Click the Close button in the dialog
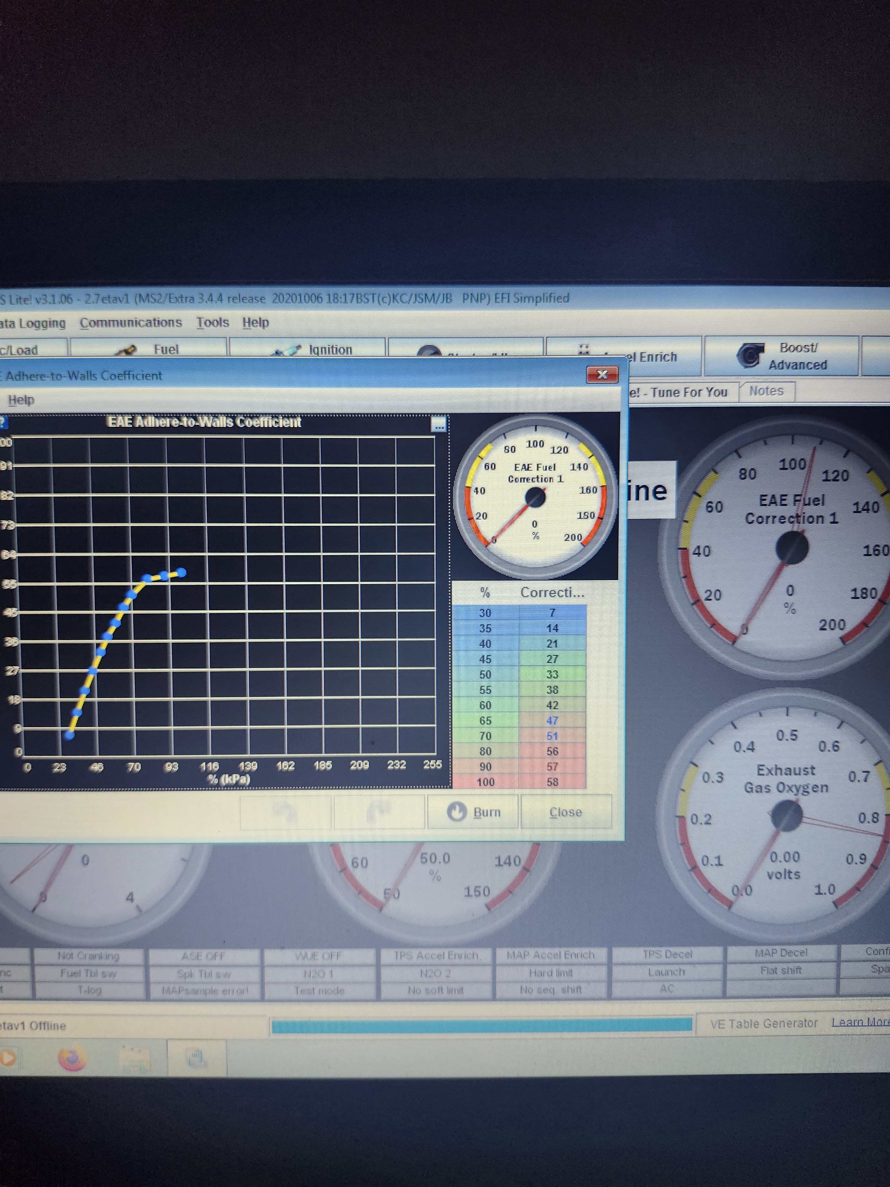This screenshot has height=1187, width=890. [566, 812]
